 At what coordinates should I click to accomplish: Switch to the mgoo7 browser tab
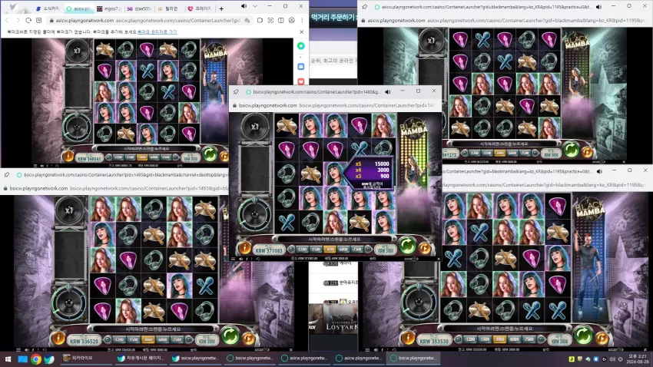point(108,8)
